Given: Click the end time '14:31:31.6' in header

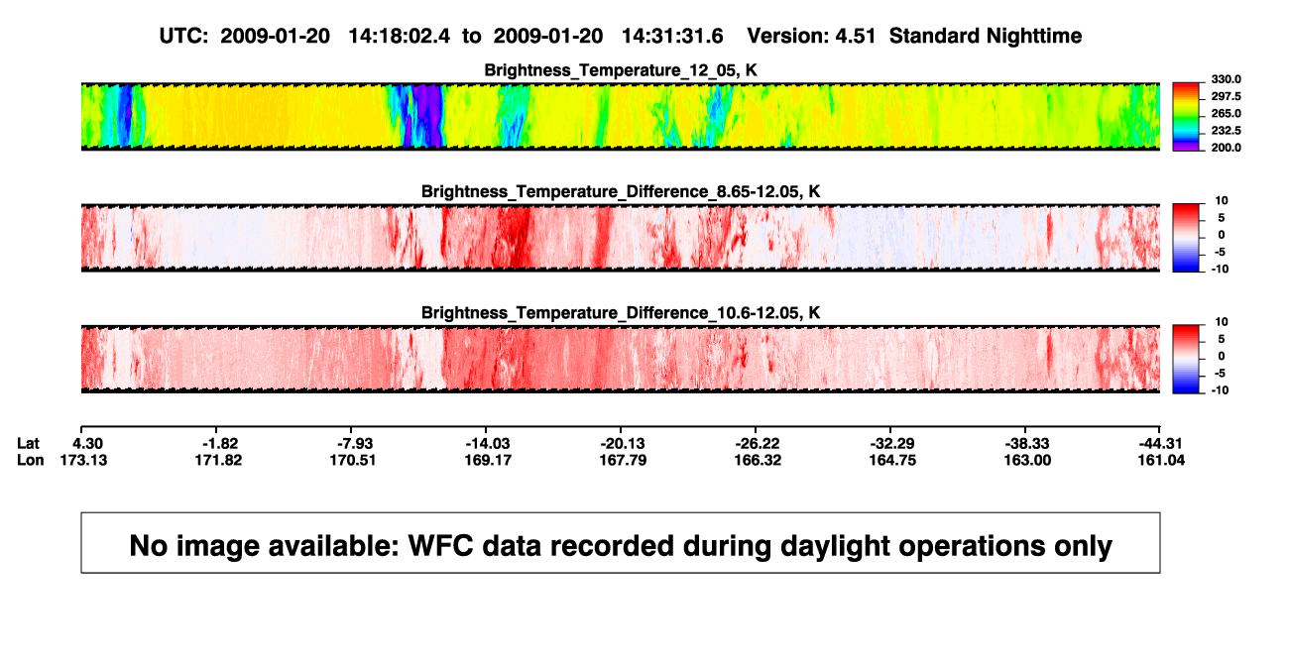Looking at the screenshot, I should tap(671, 37).
